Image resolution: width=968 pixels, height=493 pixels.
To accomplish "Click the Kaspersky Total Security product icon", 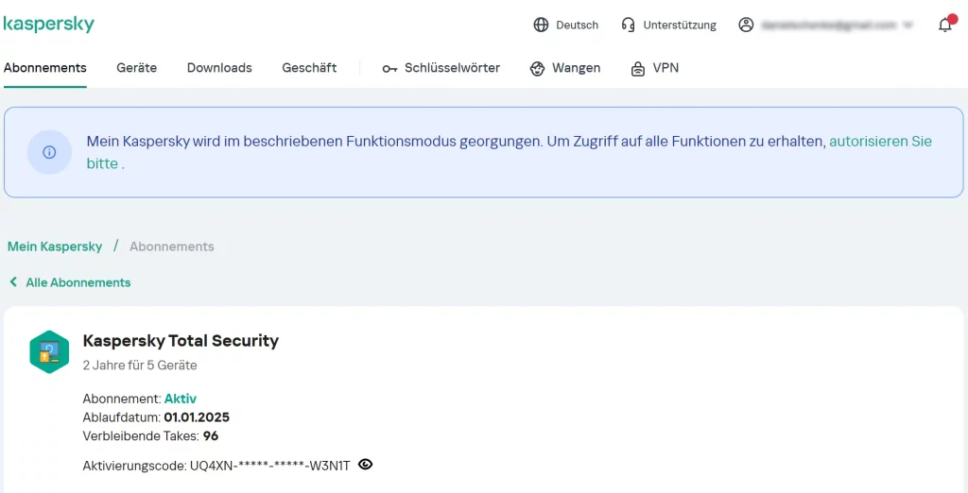I will click(49, 351).
